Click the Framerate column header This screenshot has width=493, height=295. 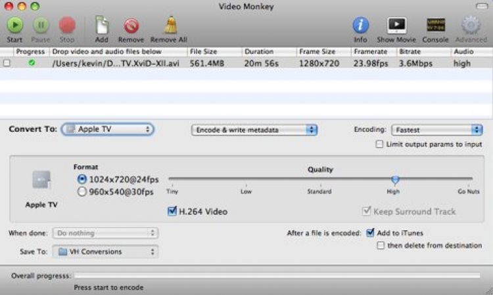(x=374, y=51)
